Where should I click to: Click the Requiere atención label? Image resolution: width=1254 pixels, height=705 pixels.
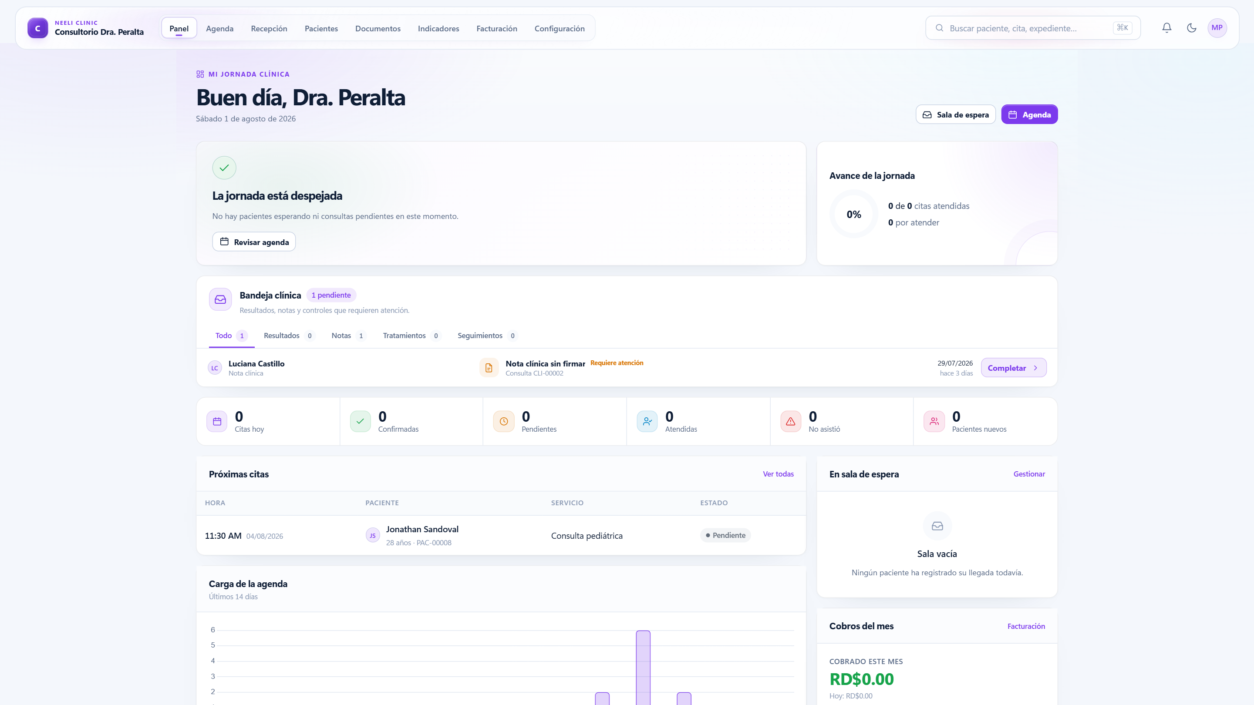pyautogui.click(x=617, y=363)
